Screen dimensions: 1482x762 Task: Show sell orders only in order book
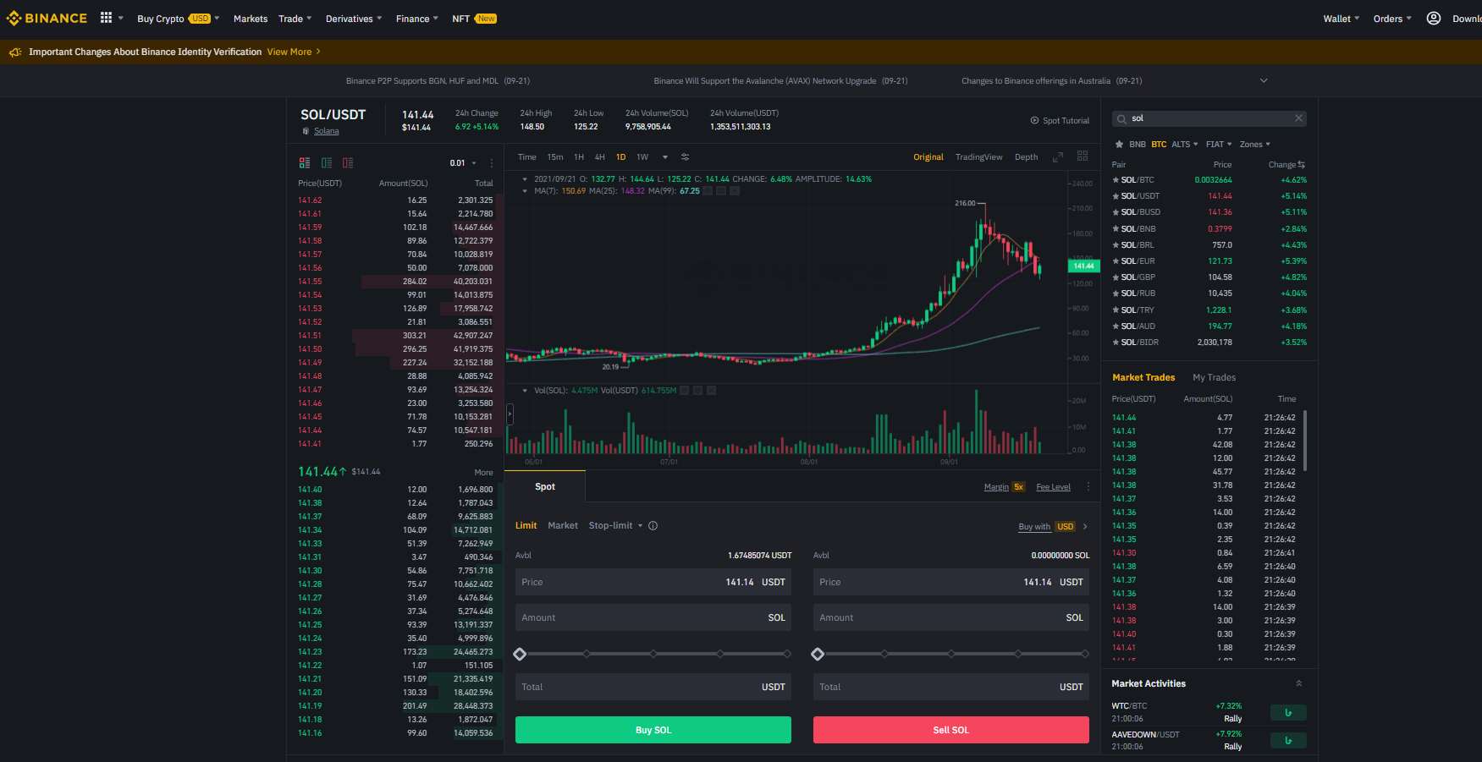pyautogui.click(x=348, y=162)
